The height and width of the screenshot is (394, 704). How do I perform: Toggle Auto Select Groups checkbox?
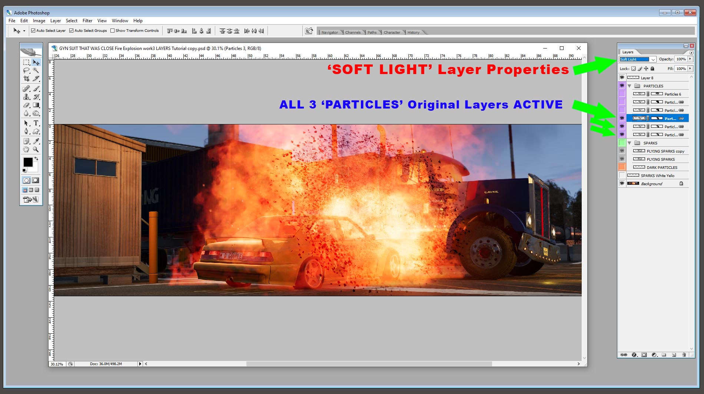click(x=72, y=31)
